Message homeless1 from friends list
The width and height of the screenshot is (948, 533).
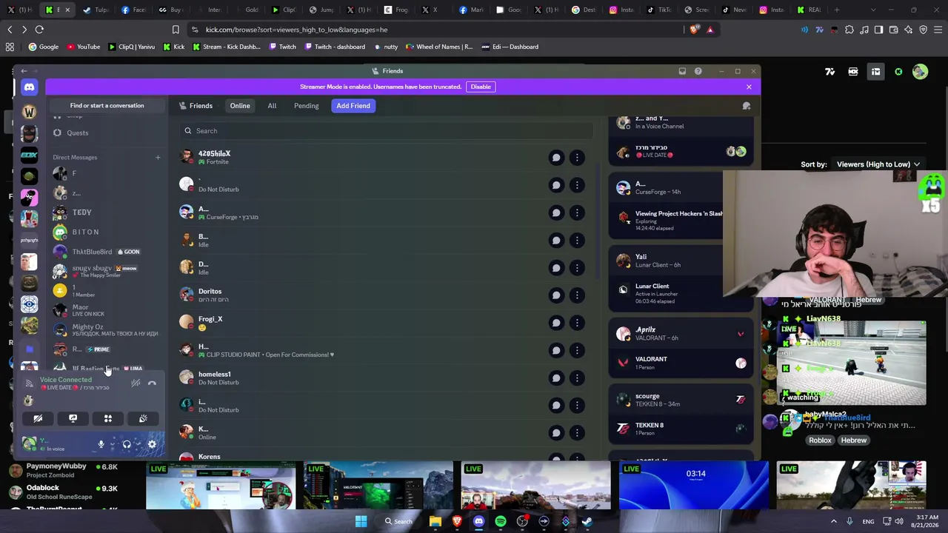pyautogui.click(x=556, y=378)
